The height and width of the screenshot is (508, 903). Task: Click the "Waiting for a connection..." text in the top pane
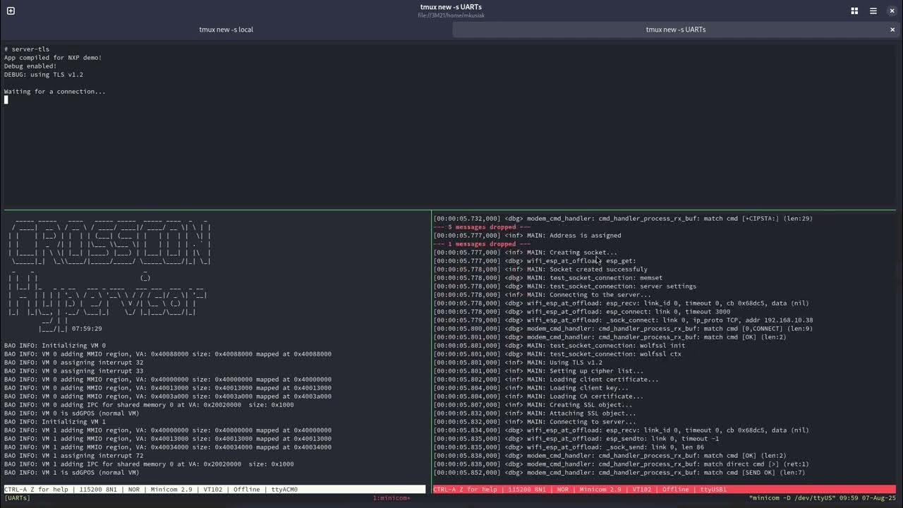(54, 91)
